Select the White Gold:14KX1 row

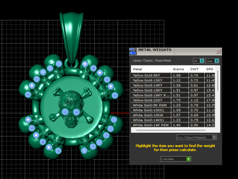[x=173, y=120]
